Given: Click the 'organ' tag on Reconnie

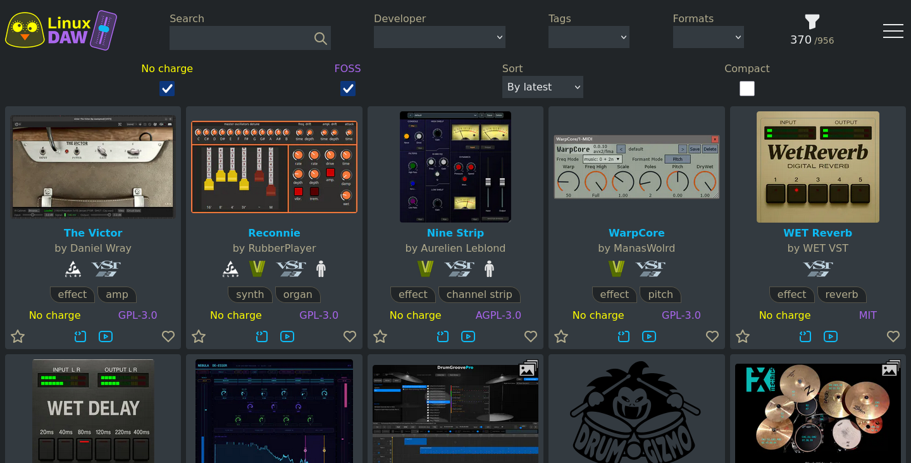Looking at the screenshot, I should (x=298, y=294).
